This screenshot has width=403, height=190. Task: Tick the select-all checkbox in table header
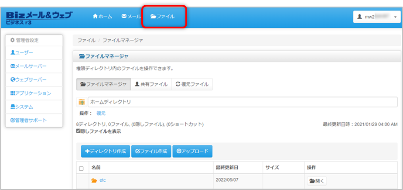81,168
